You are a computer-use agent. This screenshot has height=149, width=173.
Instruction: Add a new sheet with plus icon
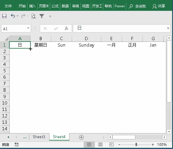[81, 137]
